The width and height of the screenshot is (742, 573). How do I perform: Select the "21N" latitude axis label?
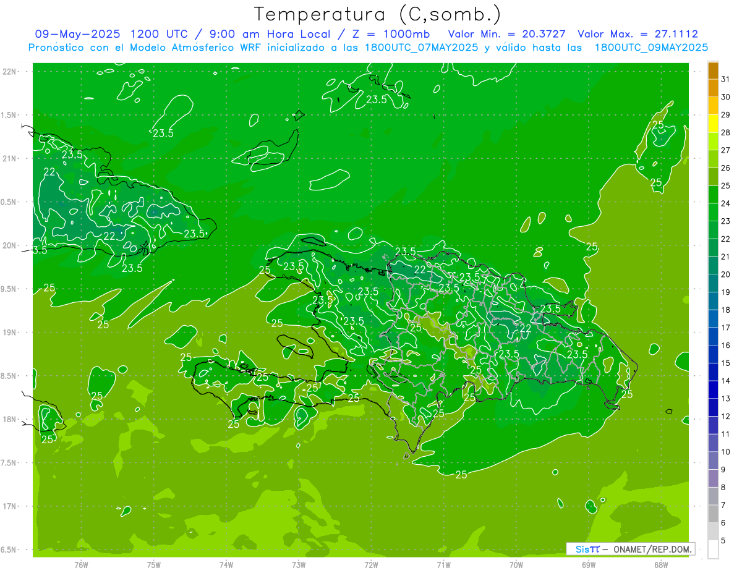click(9, 159)
